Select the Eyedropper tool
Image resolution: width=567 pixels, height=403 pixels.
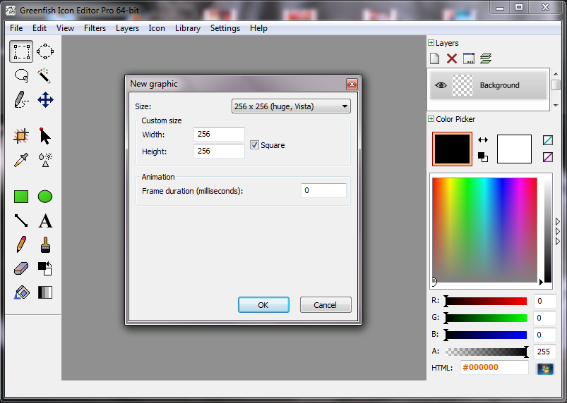click(x=21, y=160)
